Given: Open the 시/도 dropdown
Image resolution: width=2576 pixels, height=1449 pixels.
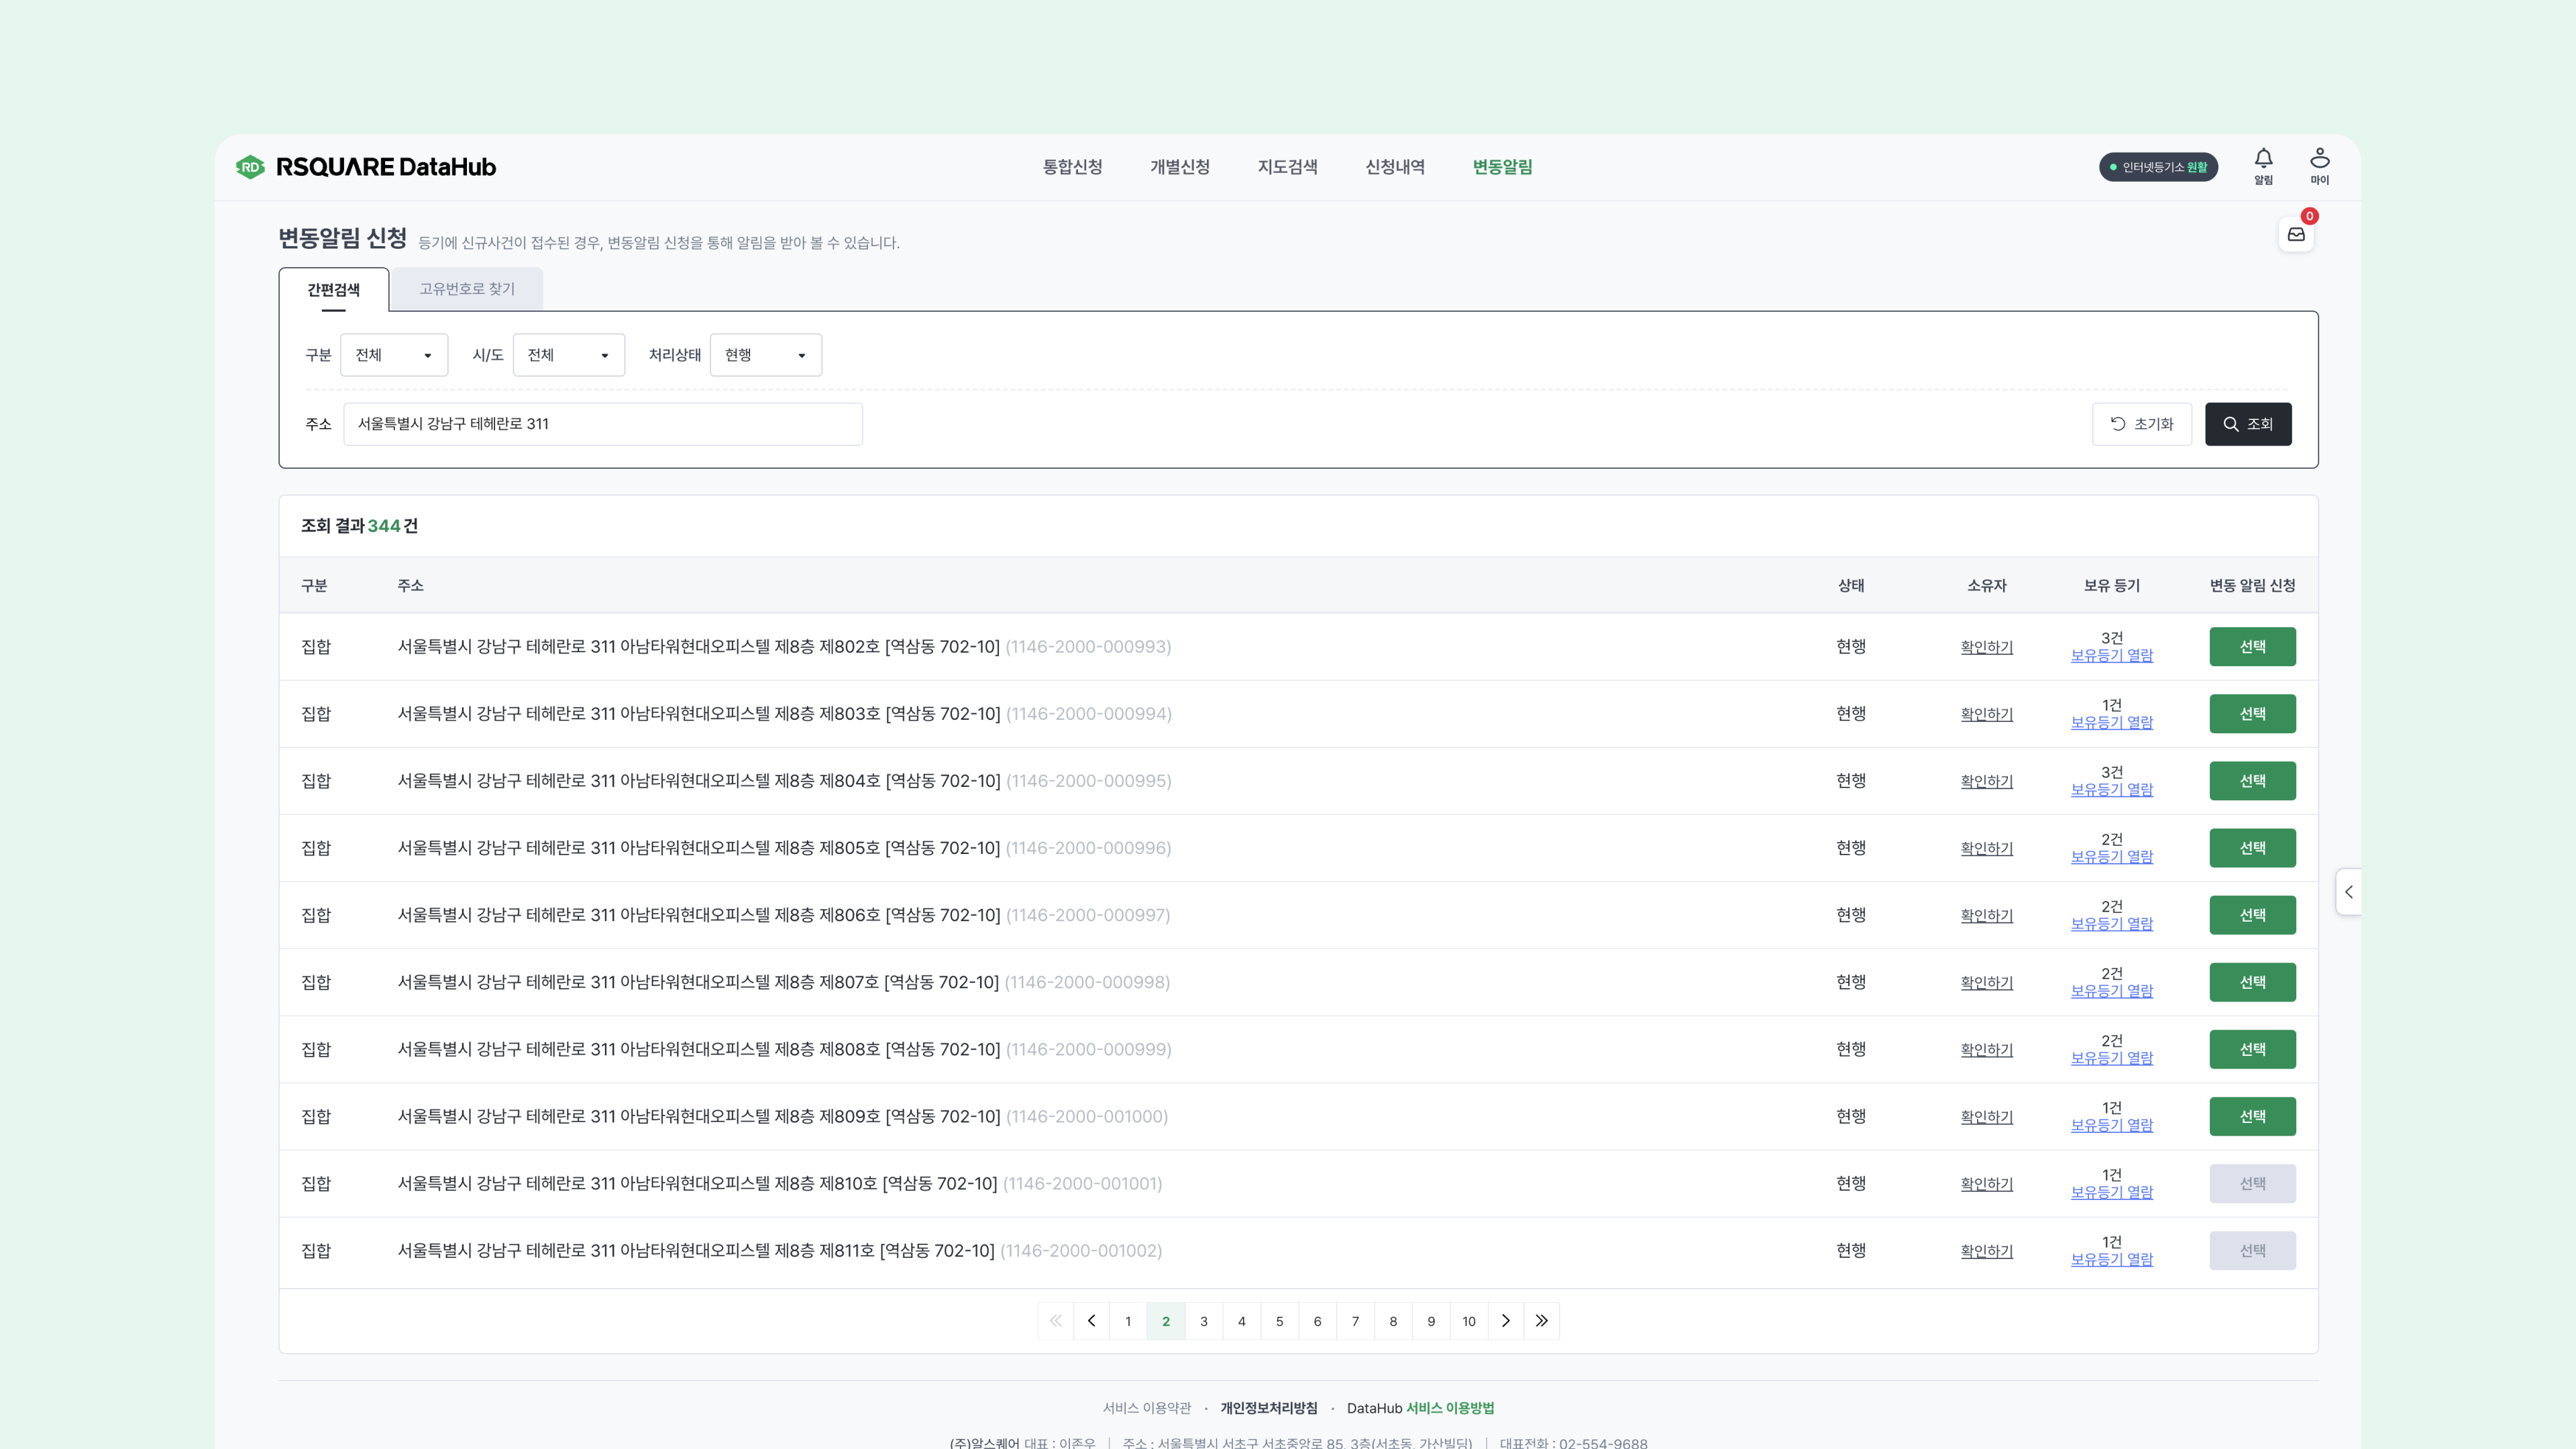Looking at the screenshot, I should click(568, 355).
